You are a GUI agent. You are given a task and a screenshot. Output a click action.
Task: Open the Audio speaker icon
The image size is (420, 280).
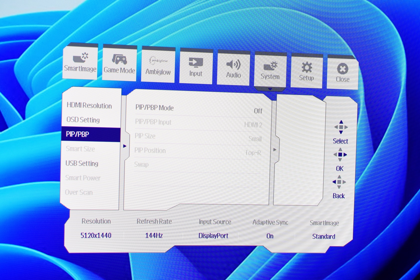point(233,64)
